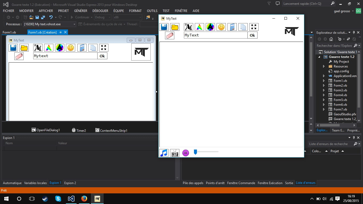Open the Processus dropdown list
Image resolution: width=363 pixels, height=204 pixels.
(74, 24)
